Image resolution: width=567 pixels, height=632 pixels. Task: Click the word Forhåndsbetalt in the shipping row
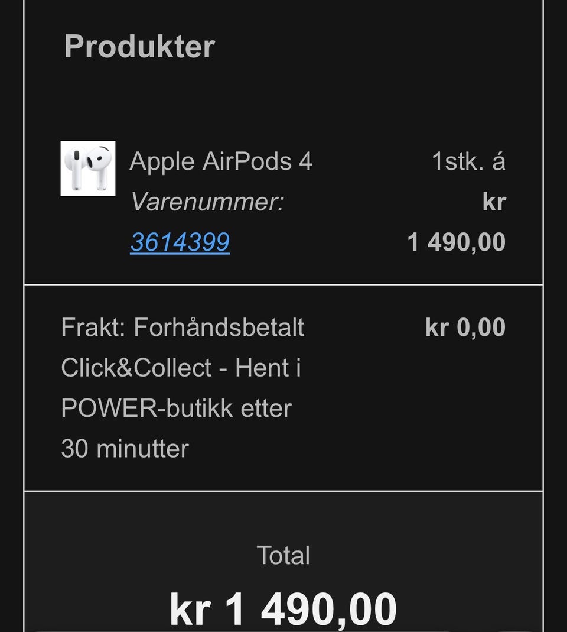(219, 327)
